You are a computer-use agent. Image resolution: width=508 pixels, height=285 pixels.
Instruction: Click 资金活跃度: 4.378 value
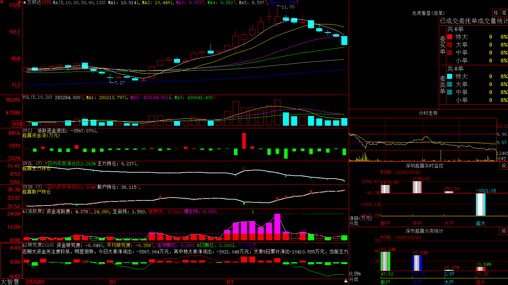click(x=67, y=212)
